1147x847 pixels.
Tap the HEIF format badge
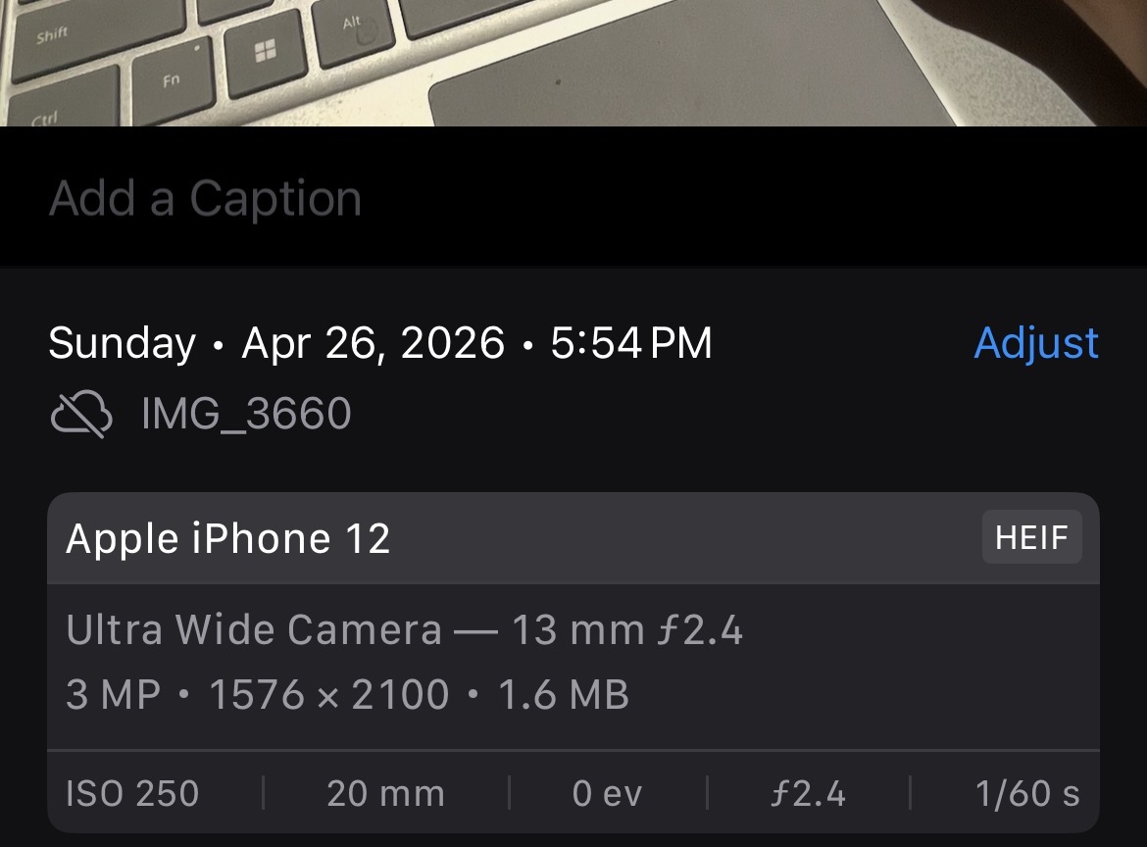click(x=1031, y=537)
